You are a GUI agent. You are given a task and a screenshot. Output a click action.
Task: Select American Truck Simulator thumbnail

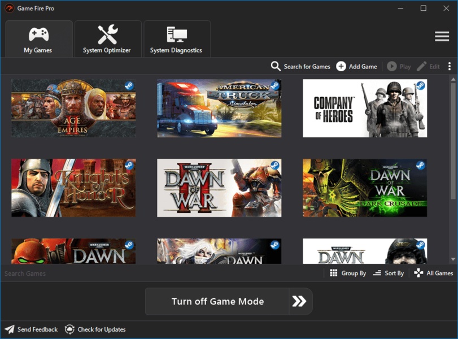[219, 108]
